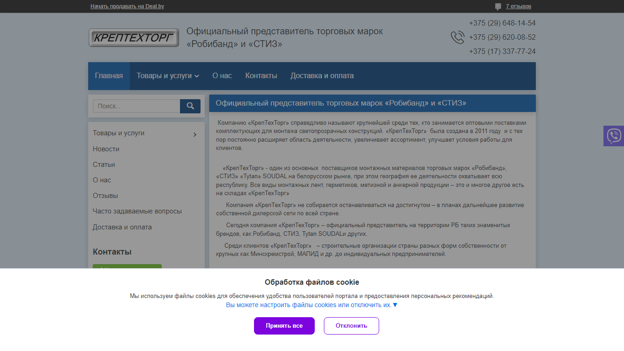Click Начать продавать на Deal.by link
This screenshot has width=624, height=351.
tap(127, 6)
